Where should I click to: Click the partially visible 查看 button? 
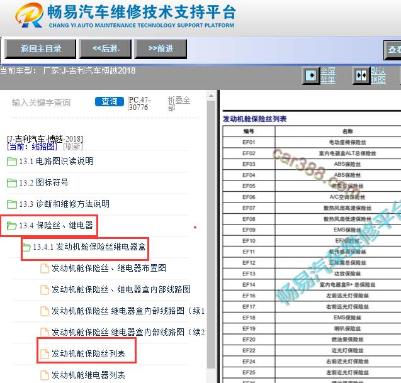point(393,49)
